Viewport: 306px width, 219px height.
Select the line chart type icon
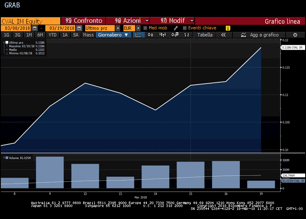pyautogui.click(x=139, y=35)
